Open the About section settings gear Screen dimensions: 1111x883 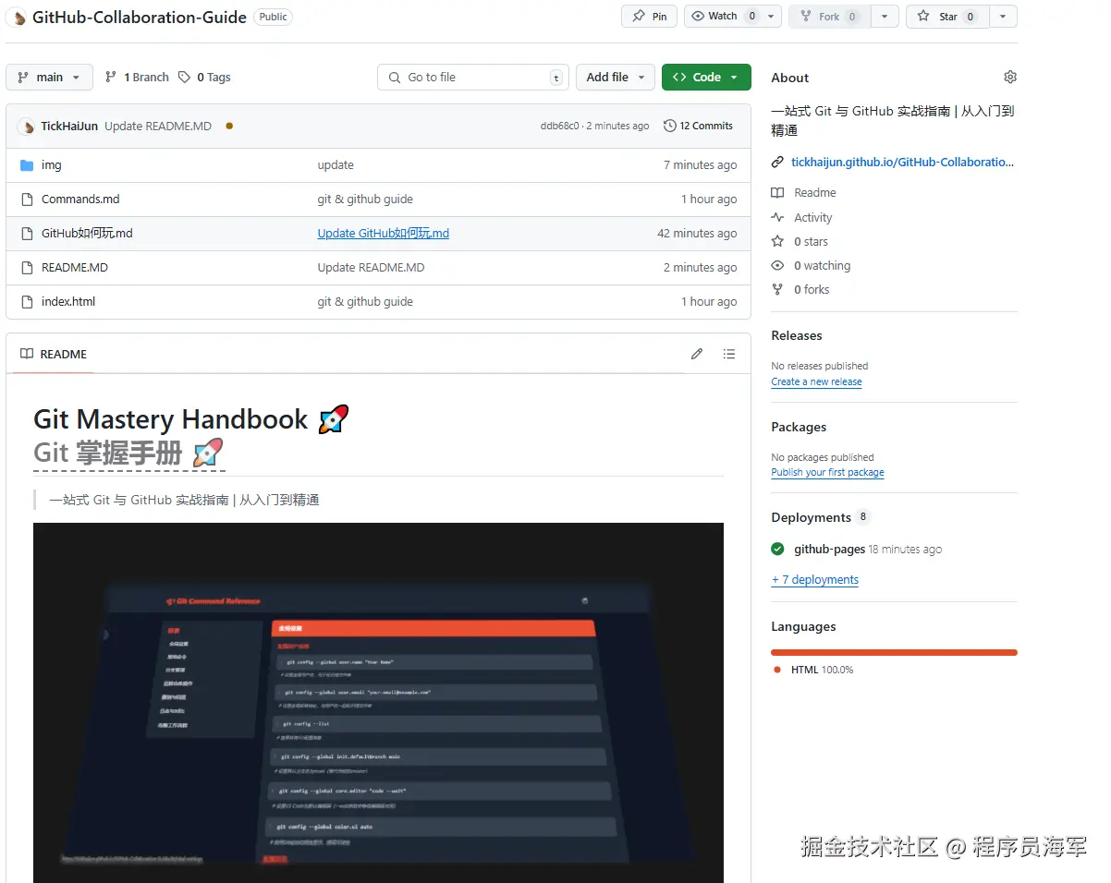coord(1009,77)
